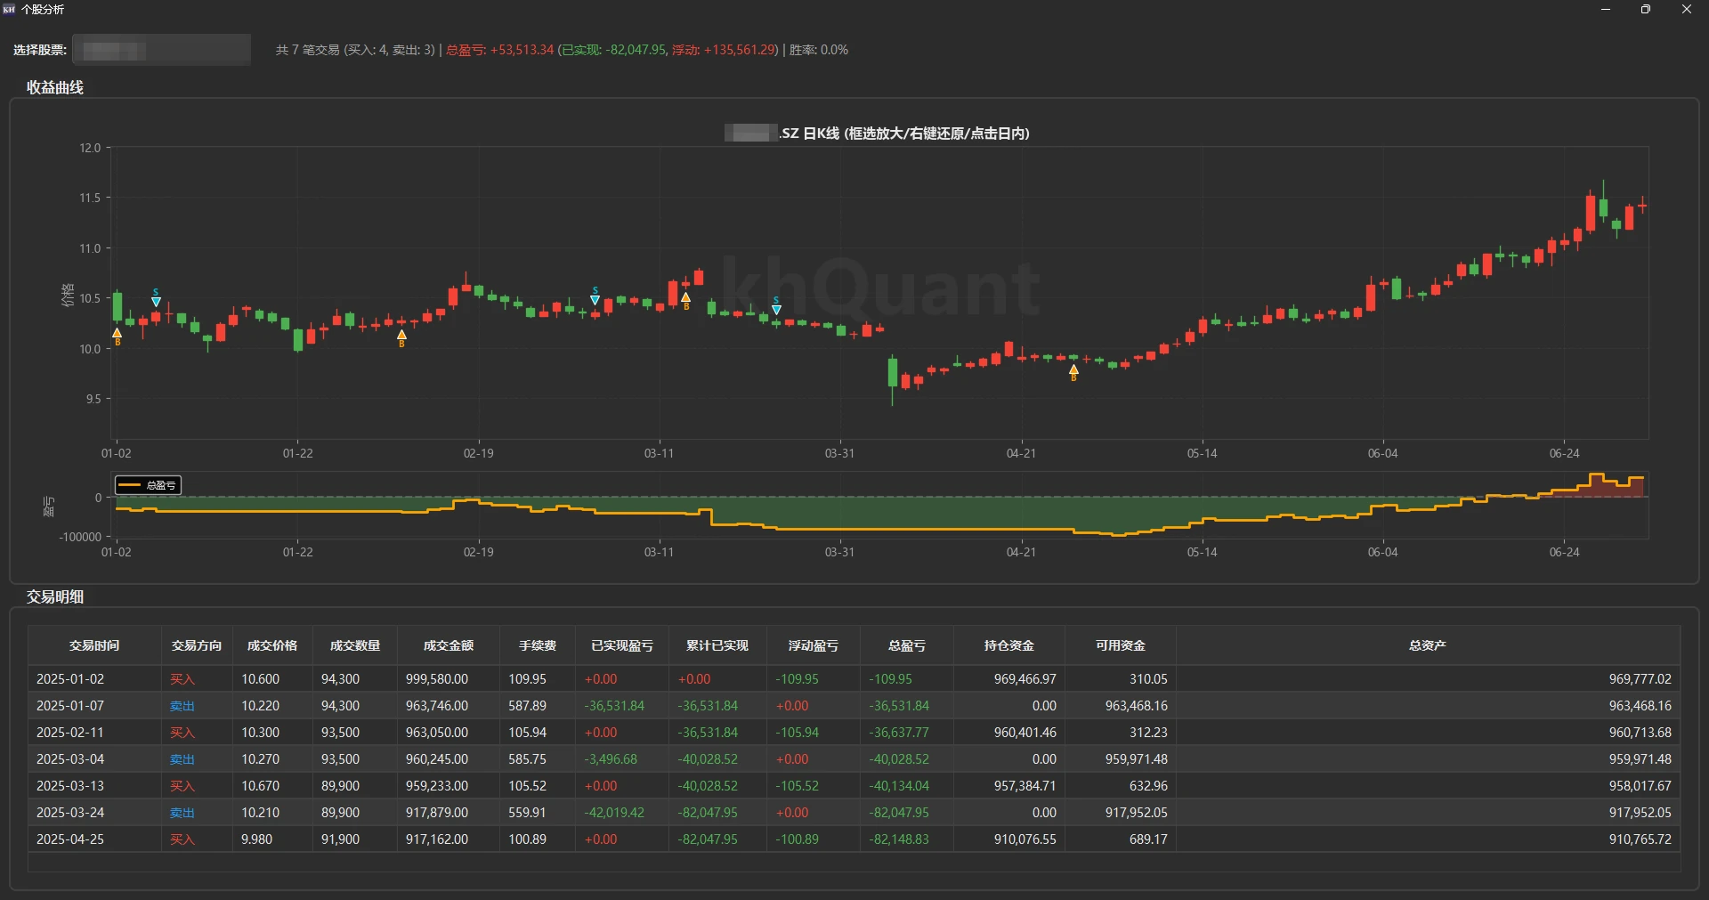Viewport: 1709px width, 900px height.
Task: Click the sell marker near 03-24
Action: 777,309
